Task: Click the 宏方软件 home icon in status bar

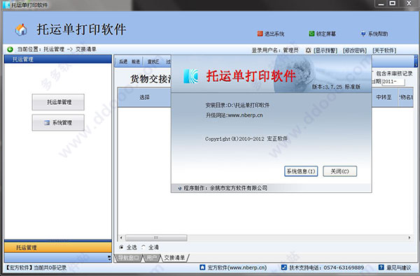Action: click(x=202, y=267)
